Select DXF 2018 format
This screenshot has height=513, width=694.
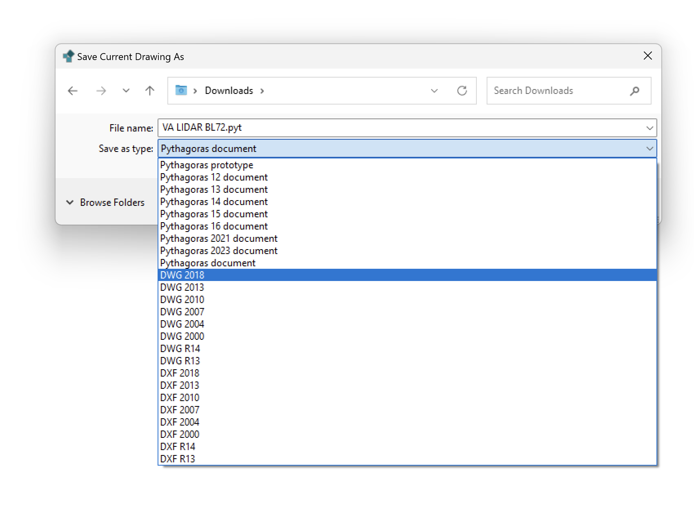pyautogui.click(x=407, y=373)
